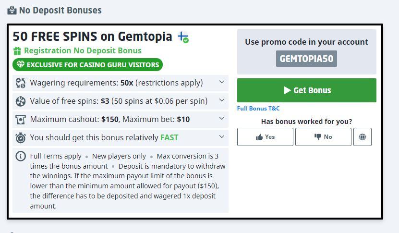Screen dimensions: 399x233
Task: Click the wagering requirements cycle icon
Action: 20,83
